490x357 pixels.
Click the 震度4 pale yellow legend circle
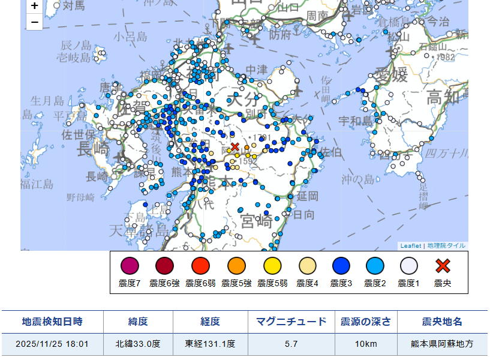pyautogui.click(x=308, y=266)
